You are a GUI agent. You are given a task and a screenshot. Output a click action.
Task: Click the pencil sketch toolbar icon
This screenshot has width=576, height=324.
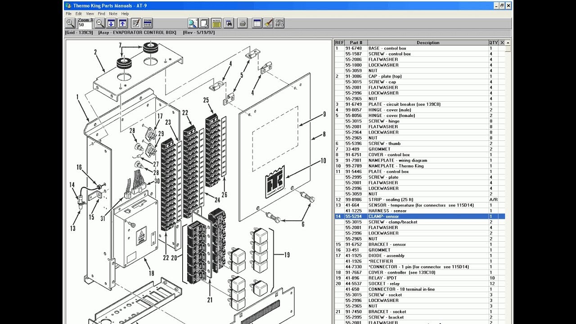click(x=136, y=23)
